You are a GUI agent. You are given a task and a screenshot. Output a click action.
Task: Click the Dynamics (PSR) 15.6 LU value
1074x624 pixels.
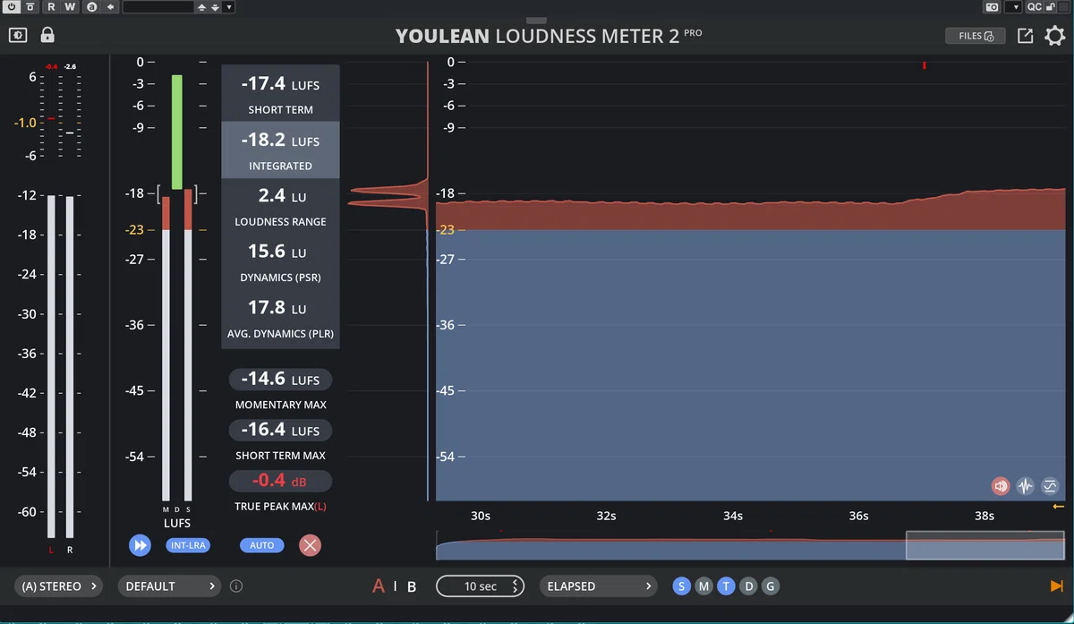(x=280, y=261)
